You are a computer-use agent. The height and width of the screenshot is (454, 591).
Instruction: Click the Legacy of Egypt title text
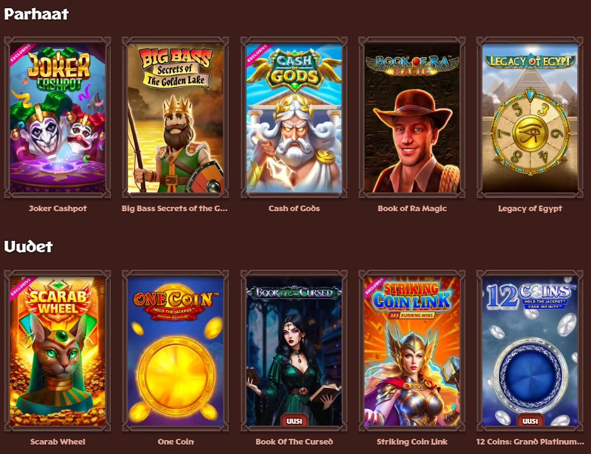click(530, 209)
